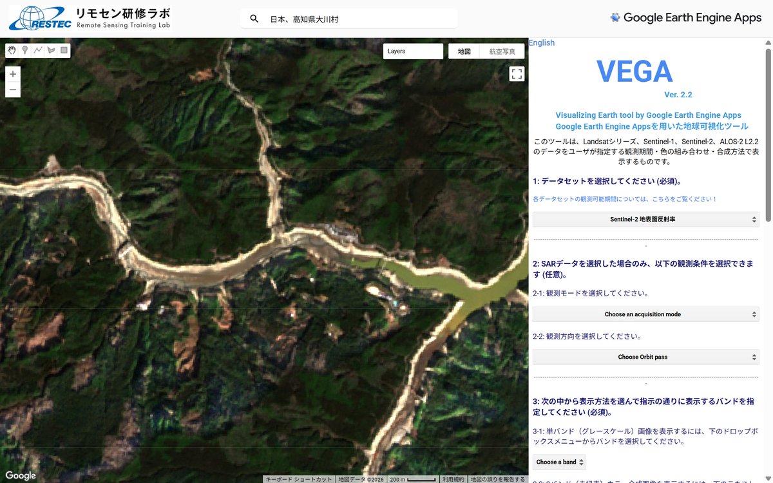This screenshot has width=773, height=483.
Task: Click heading 1: データセットを選択してください
Action: pos(607,181)
